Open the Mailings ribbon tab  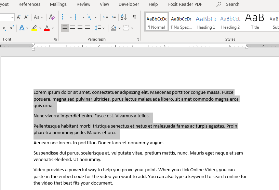click(58, 4)
